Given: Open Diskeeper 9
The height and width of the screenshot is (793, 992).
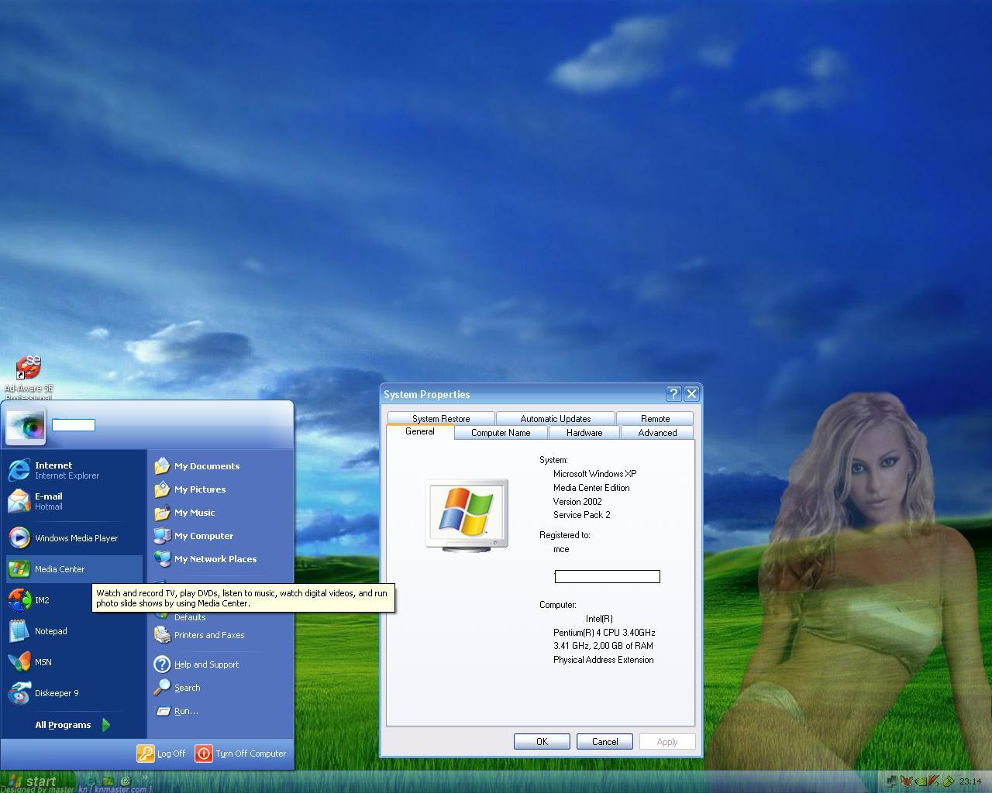Looking at the screenshot, I should tap(74, 693).
